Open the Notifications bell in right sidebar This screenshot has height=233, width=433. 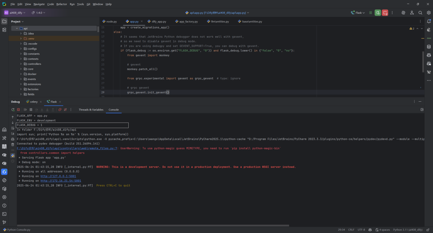[429, 21]
